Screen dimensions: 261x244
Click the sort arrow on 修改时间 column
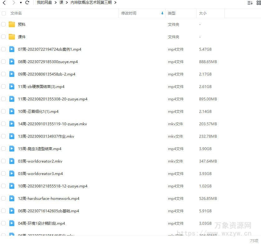pos(162,13)
